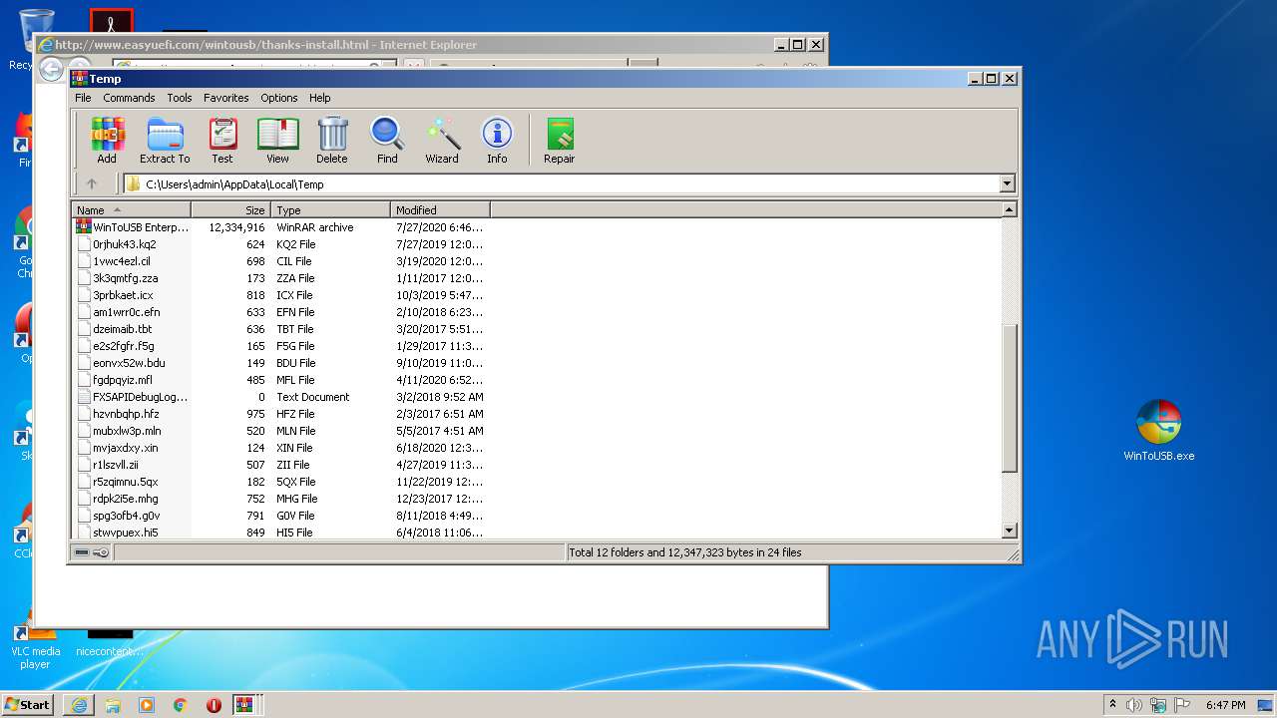Click Internet Explorer back button
This screenshot has height=718, width=1277.
(51, 70)
